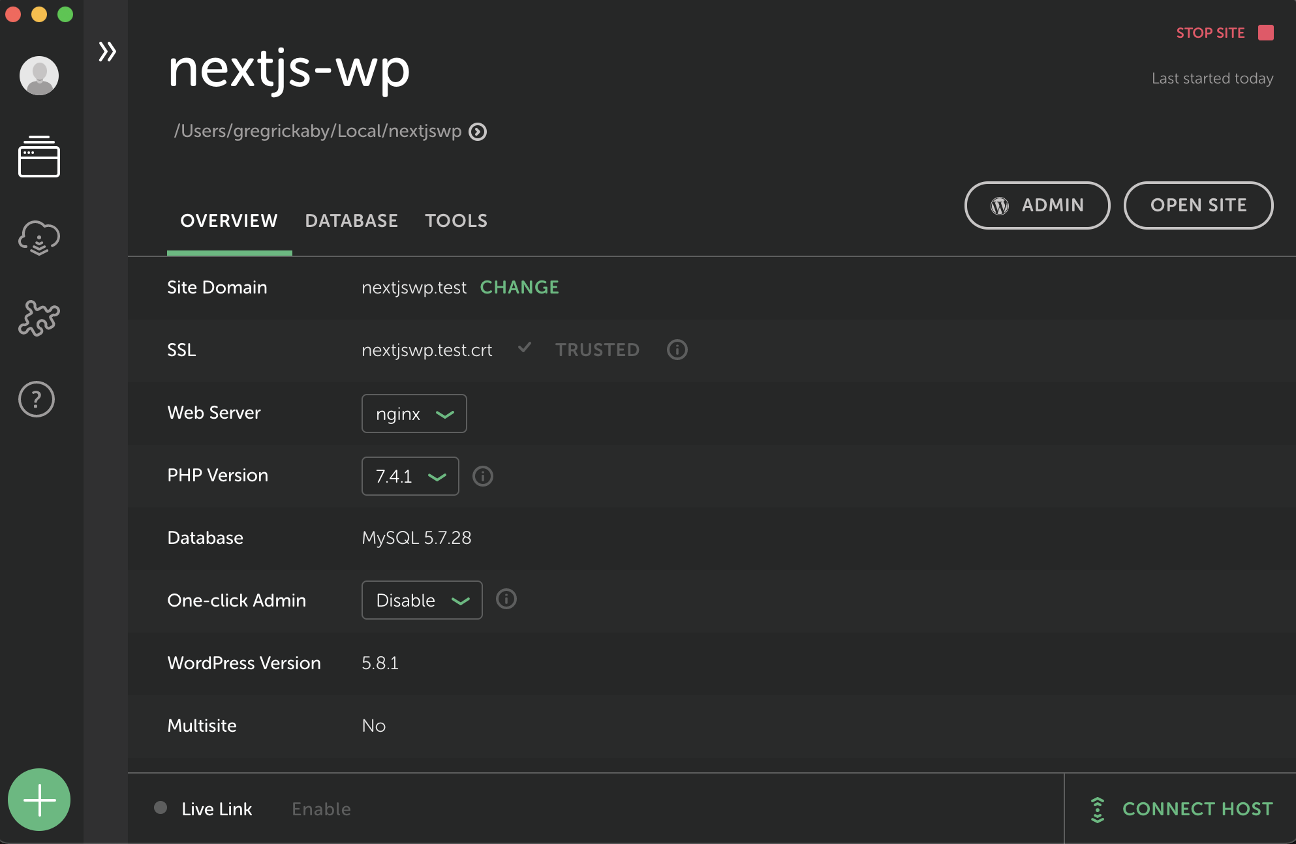Open site folder via path arrow icon
1296x844 pixels.
coord(478,132)
